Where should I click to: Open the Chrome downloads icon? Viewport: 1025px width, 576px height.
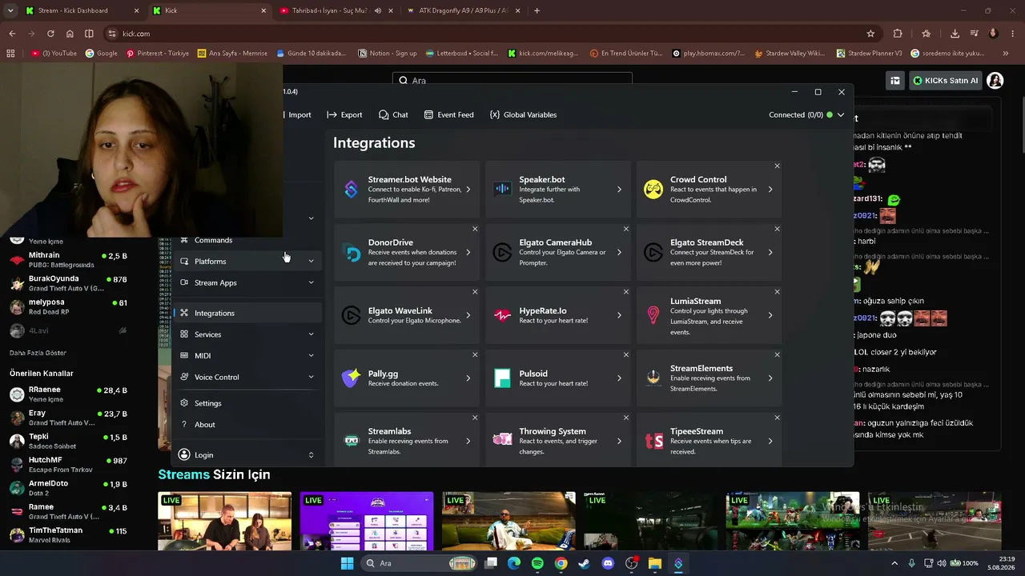(955, 34)
